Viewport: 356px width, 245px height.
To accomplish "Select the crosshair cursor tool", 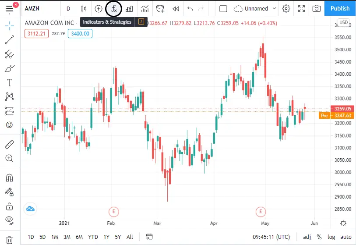I will point(10,26).
